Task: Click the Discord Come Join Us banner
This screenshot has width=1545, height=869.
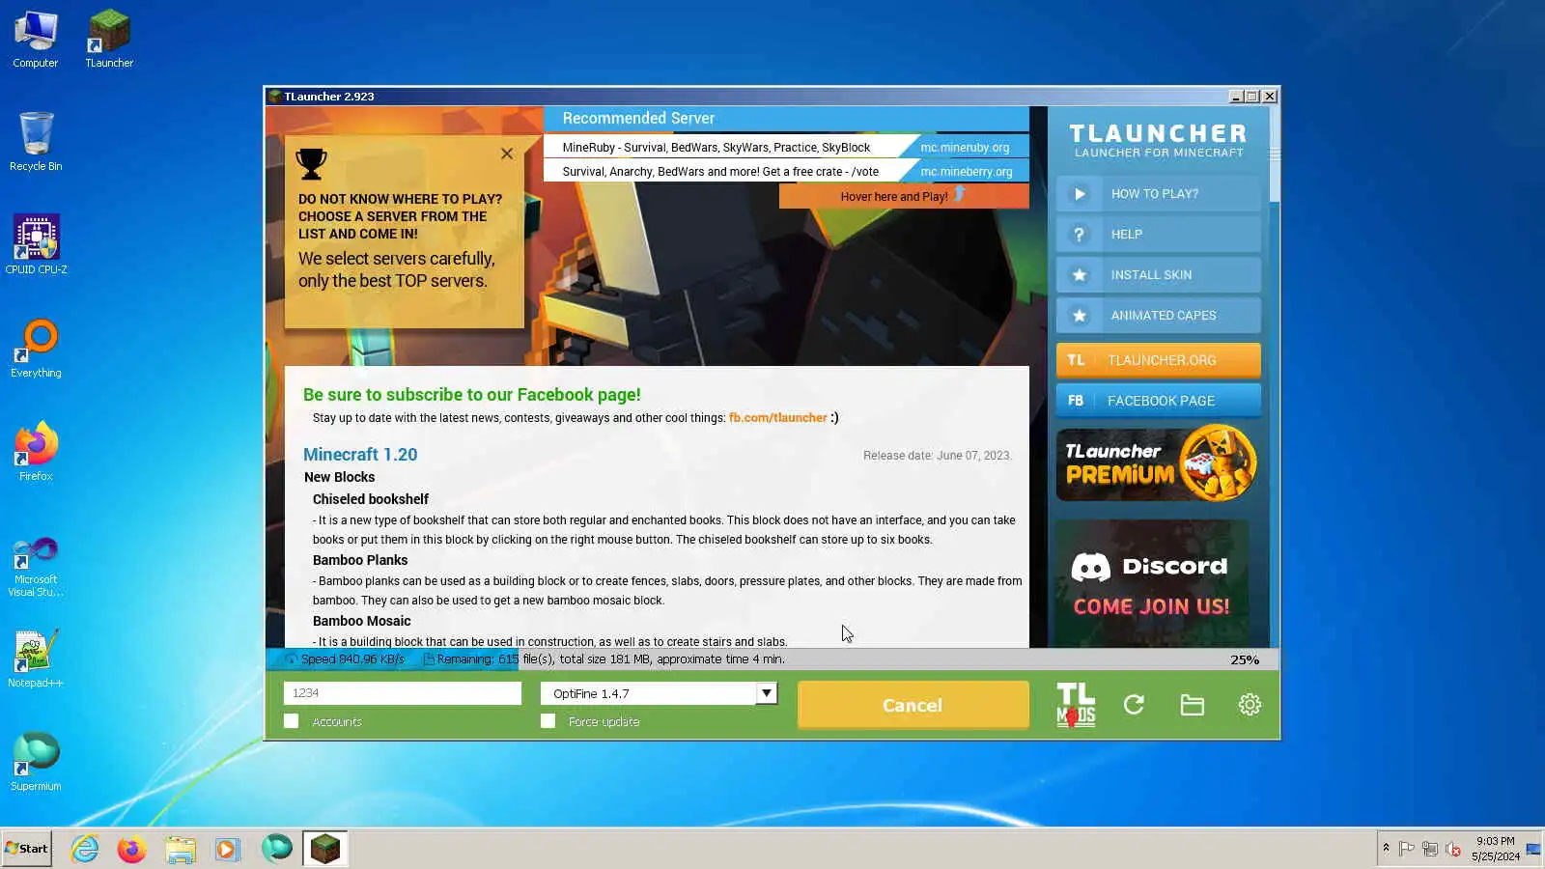Action: [x=1152, y=583]
